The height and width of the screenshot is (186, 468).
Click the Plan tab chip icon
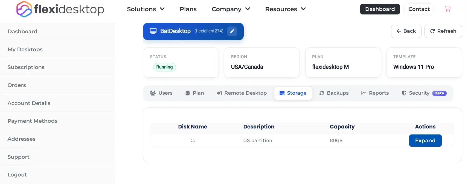click(x=188, y=93)
